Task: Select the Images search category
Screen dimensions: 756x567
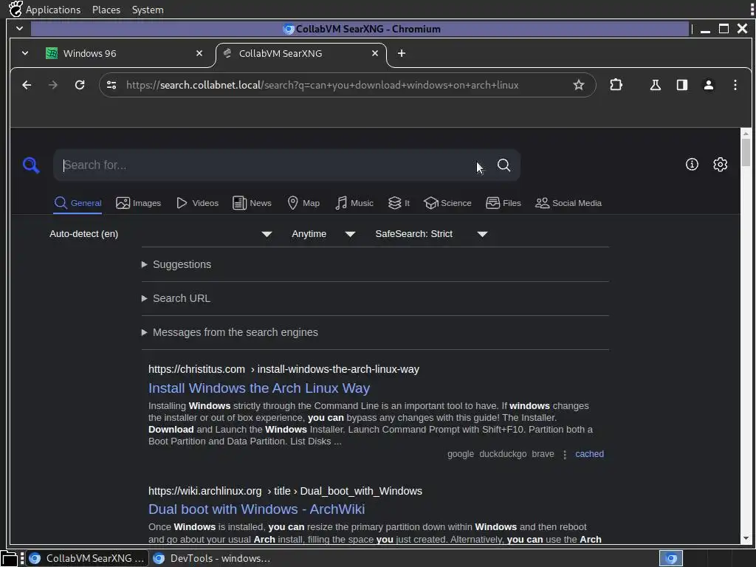Action: click(138, 203)
